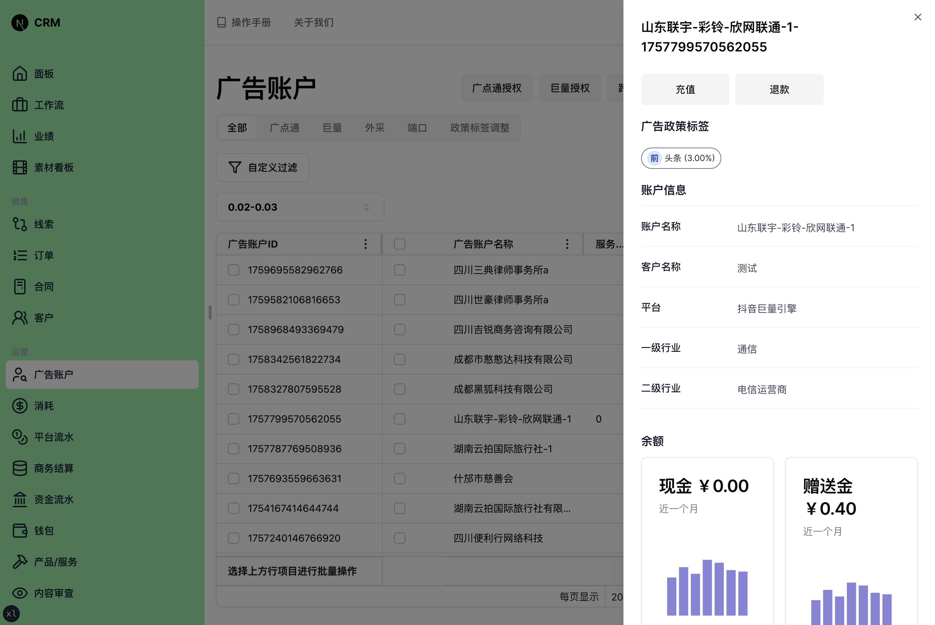This screenshot has height=625, width=935.
Task: Switch to 政策标签调整 tab
Action: coord(480,128)
